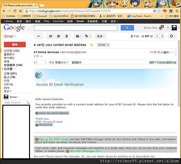The width and height of the screenshot is (181, 164).
Task: Click the red compose button
Action: click(15, 45)
